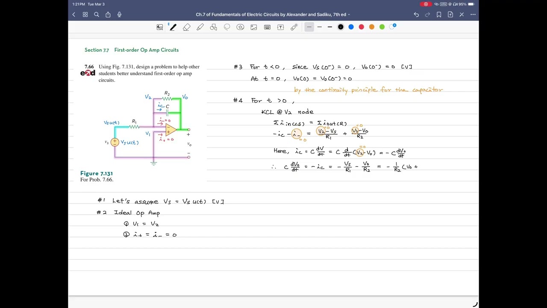Viewport: 547px width, 308px height.
Task: Bookmark the current page
Action: pyautogui.click(x=439, y=15)
